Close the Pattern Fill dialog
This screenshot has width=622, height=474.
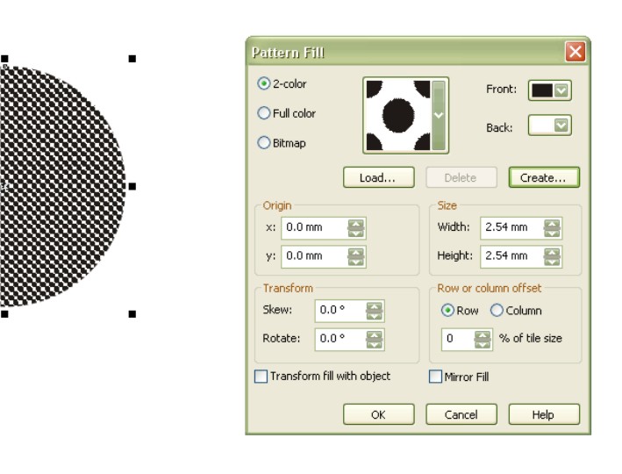click(576, 52)
